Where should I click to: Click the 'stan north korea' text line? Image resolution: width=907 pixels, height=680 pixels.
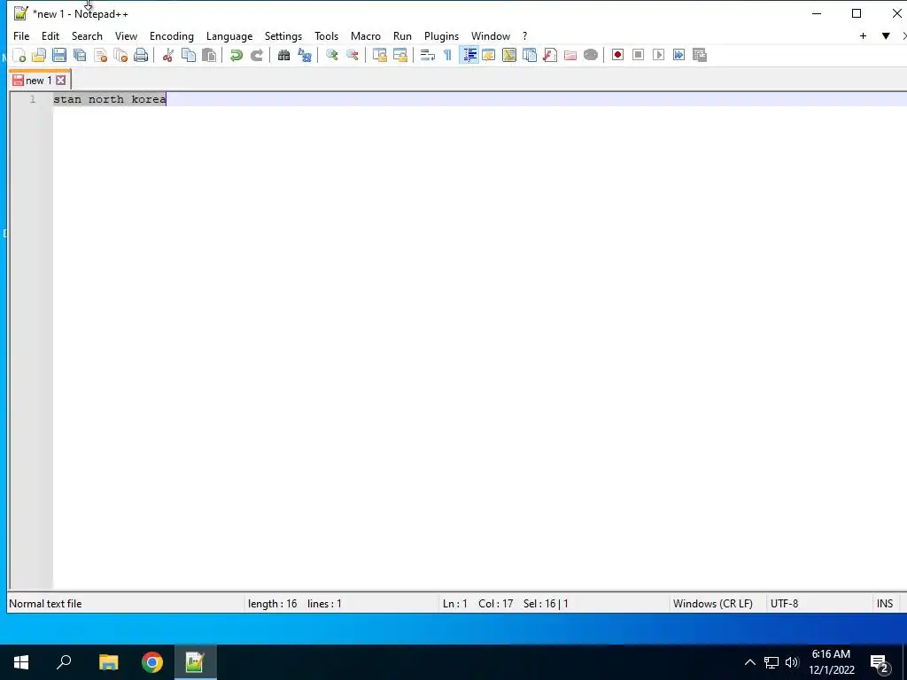[110, 99]
